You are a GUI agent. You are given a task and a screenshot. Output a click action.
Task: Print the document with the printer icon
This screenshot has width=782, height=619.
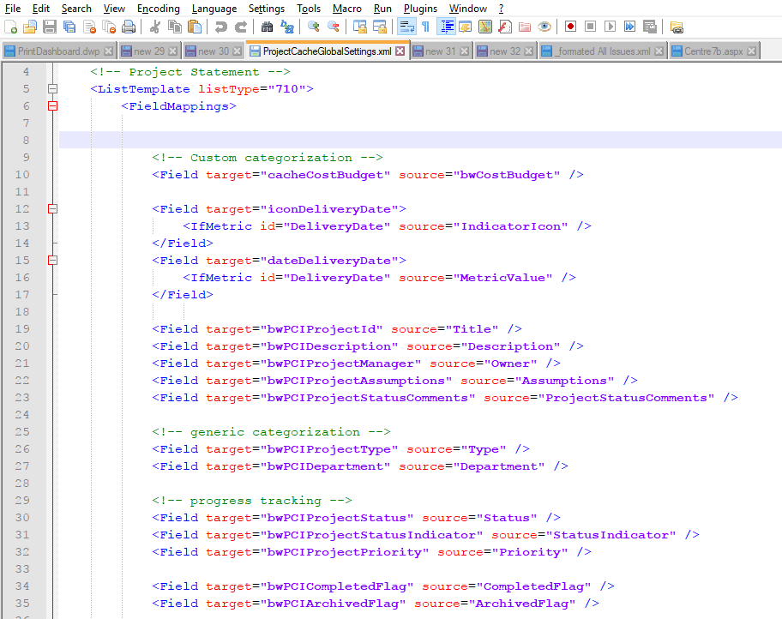pos(129,27)
